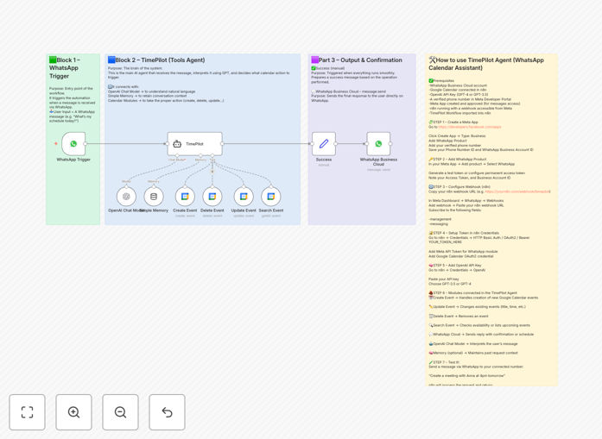
Task: Click the STEP 3 Configure Webhook text
Action: (x=459, y=186)
